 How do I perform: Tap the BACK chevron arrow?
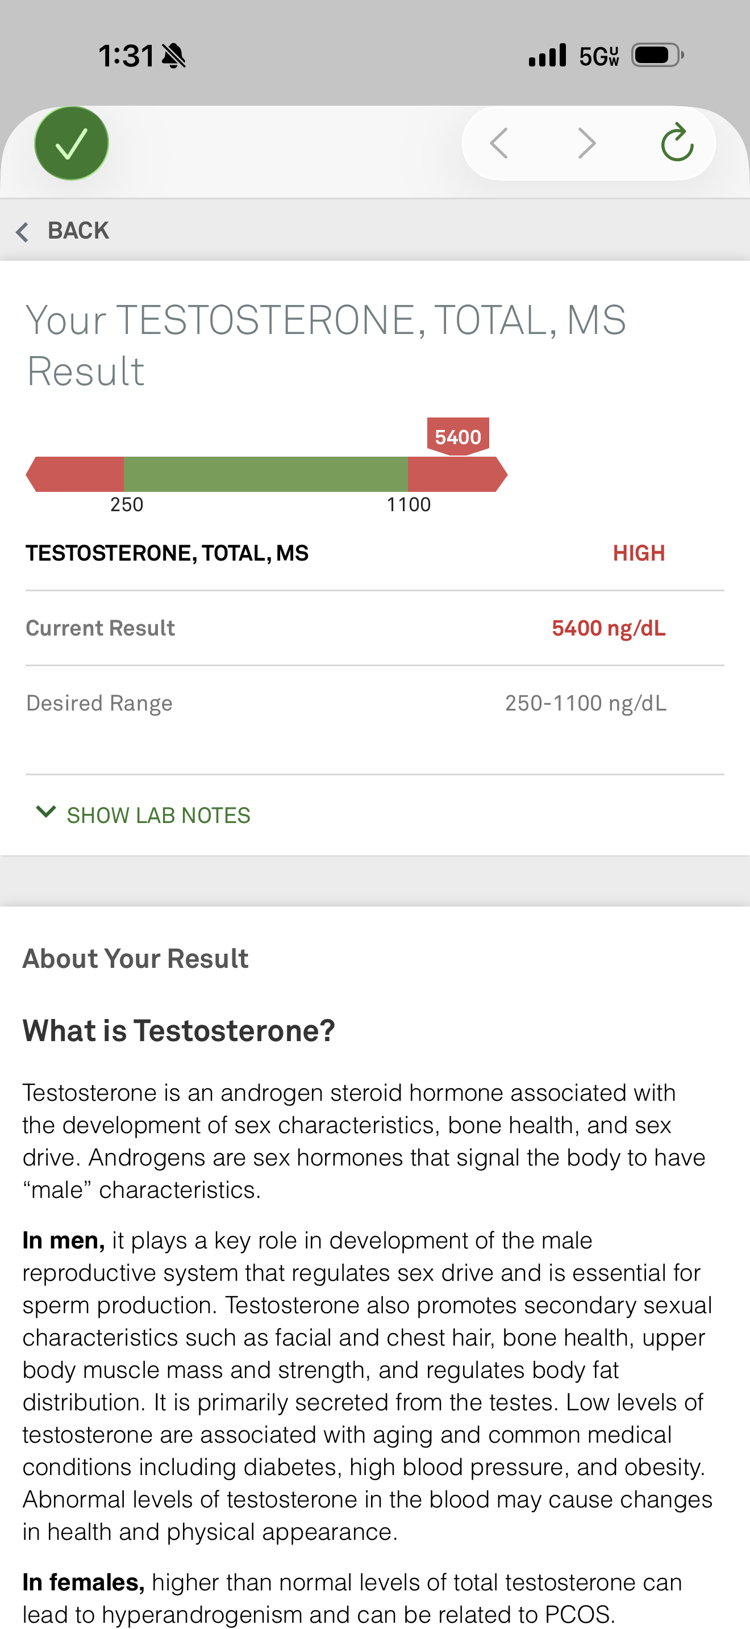(x=22, y=231)
